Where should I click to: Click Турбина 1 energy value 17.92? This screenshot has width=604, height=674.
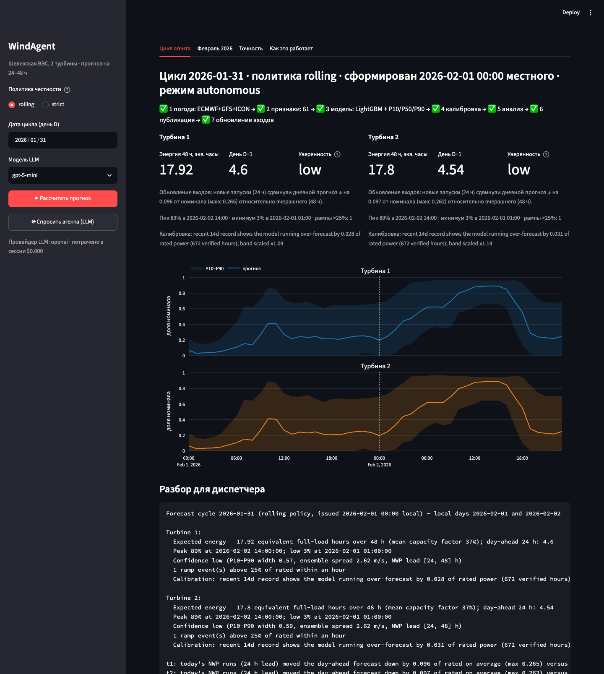(176, 170)
